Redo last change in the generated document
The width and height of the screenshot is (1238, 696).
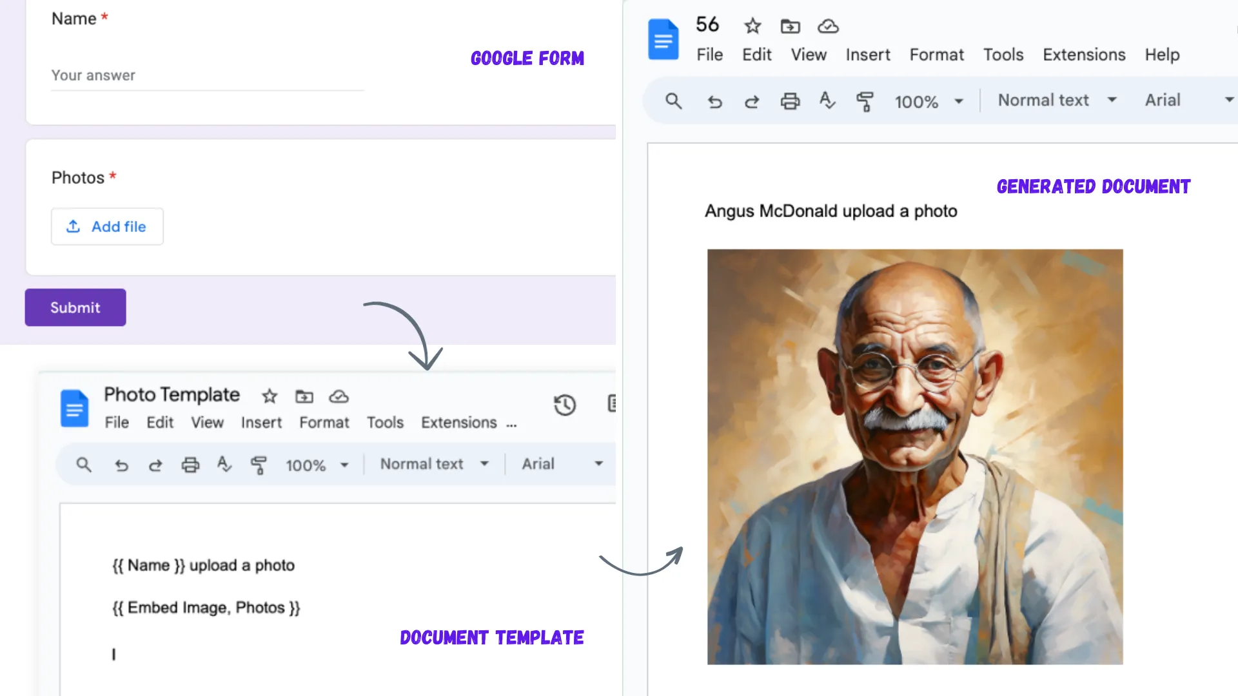coord(752,101)
